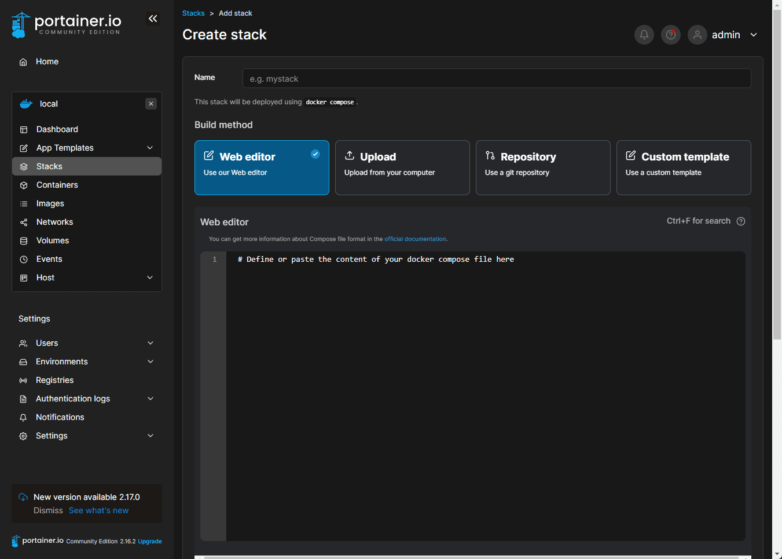Click the stack Name input field
Viewport: 782px width, 559px height.
(x=497, y=78)
